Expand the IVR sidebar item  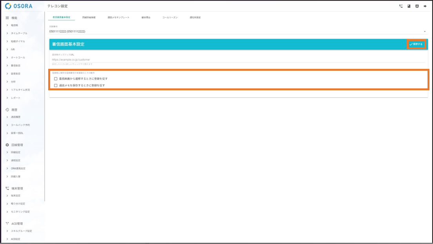coord(13,50)
